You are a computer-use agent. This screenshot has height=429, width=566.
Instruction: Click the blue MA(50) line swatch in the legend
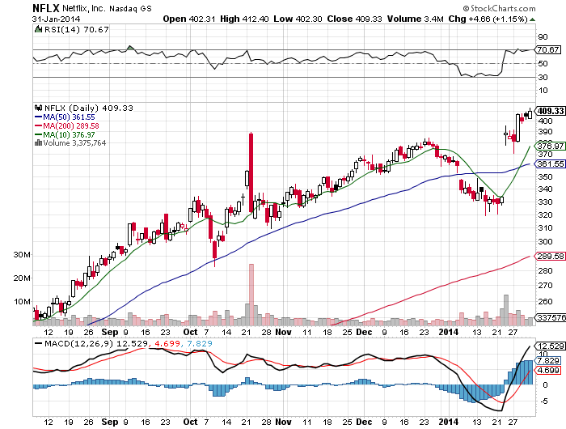pos(38,117)
